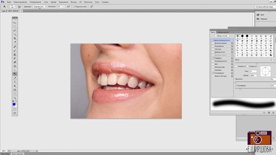This screenshot has height=155, width=276.
Task: Change the screen mode
Action: click(x=15, y=114)
